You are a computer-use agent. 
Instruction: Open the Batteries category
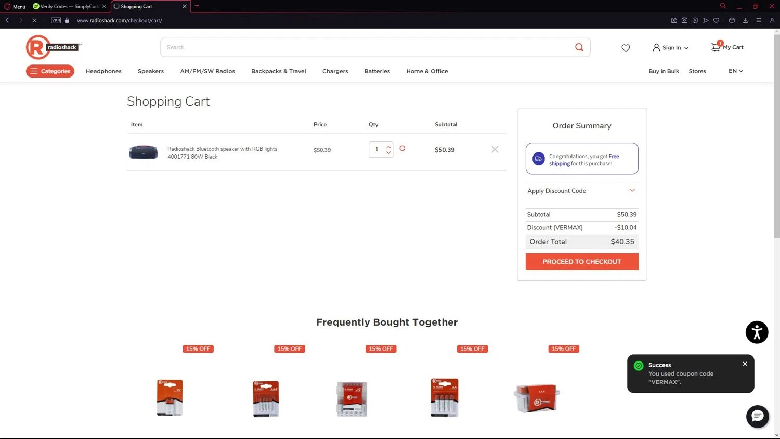pos(377,71)
